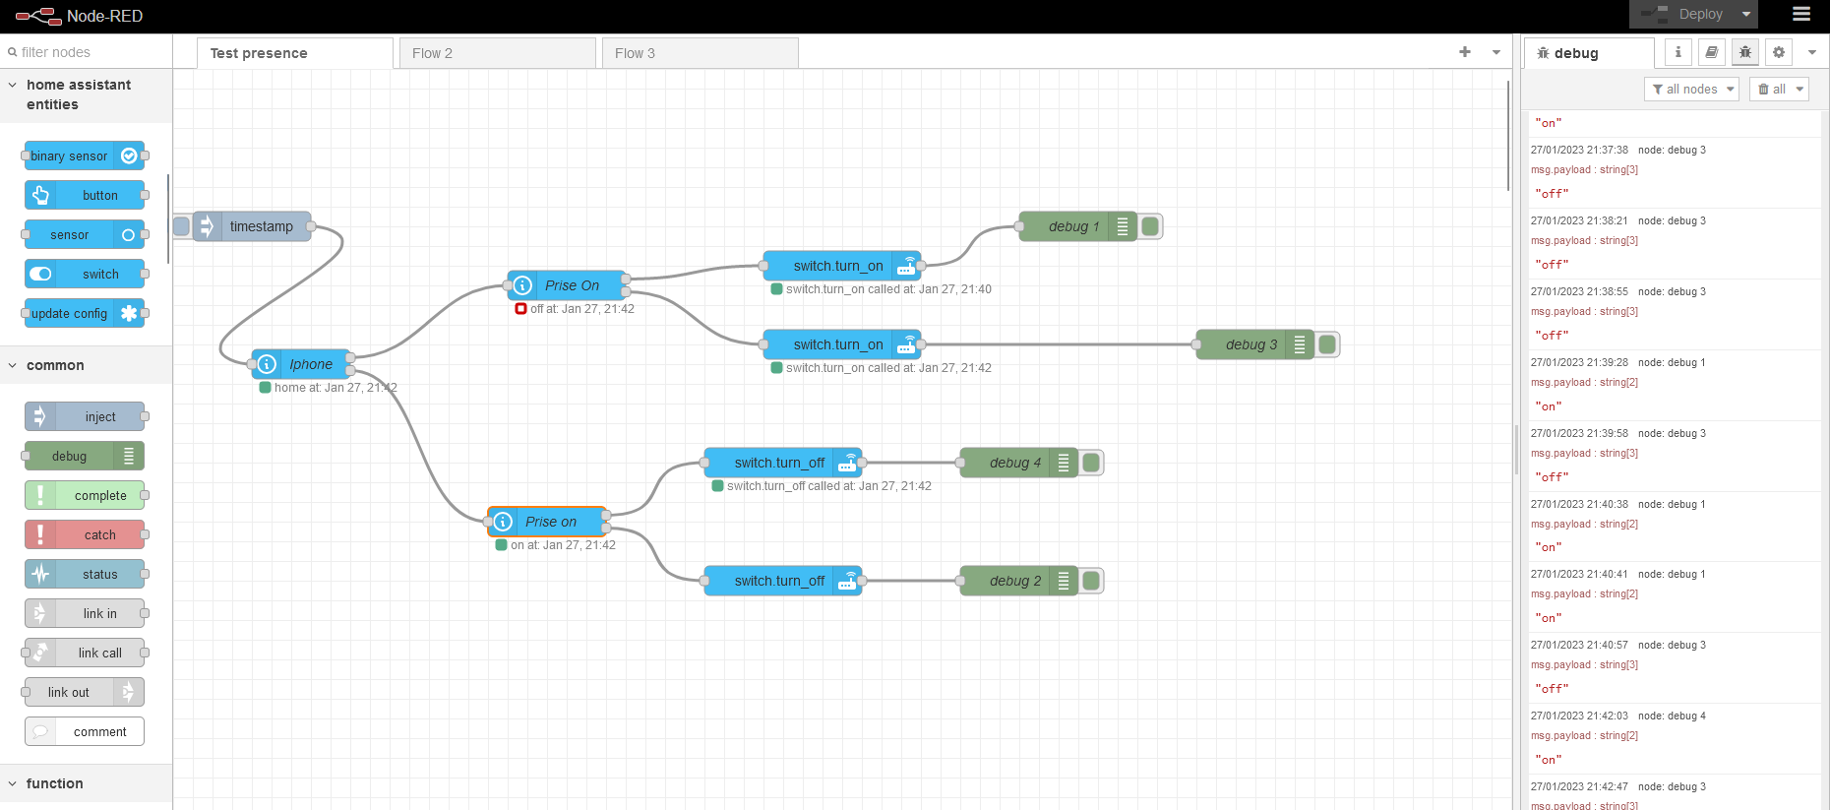Image resolution: width=1830 pixels, height=810 pixels.
Task: Switch to the Flow 3 tab
Action: [x=700, y=53]
